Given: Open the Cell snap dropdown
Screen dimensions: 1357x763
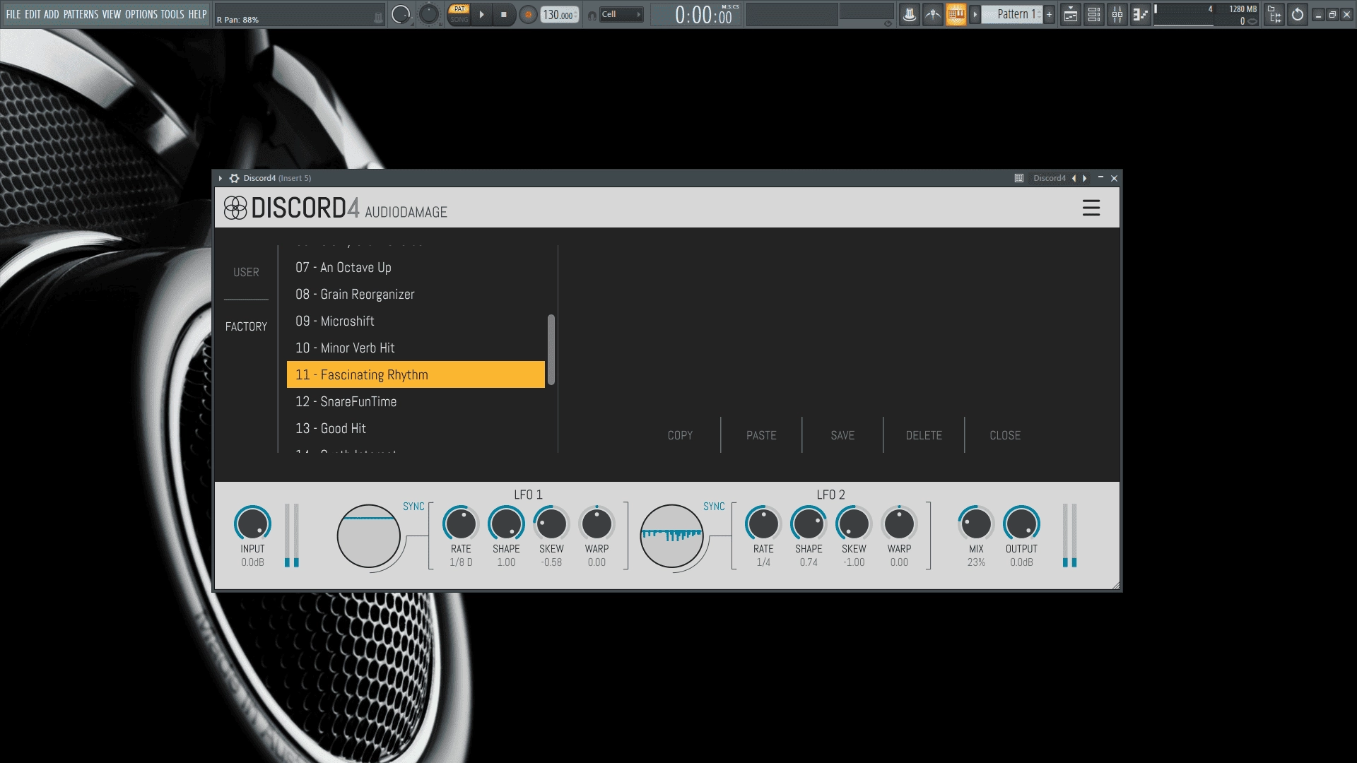Looking at the screenshot, I should coord(621,14).
